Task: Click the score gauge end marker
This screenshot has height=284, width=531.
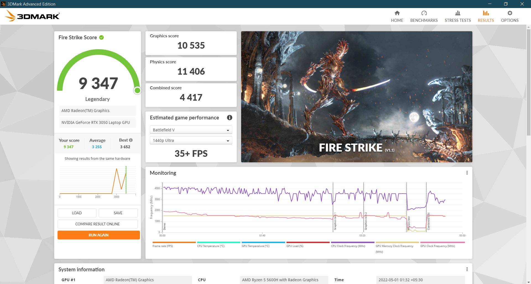Action: tap(137, 90)
